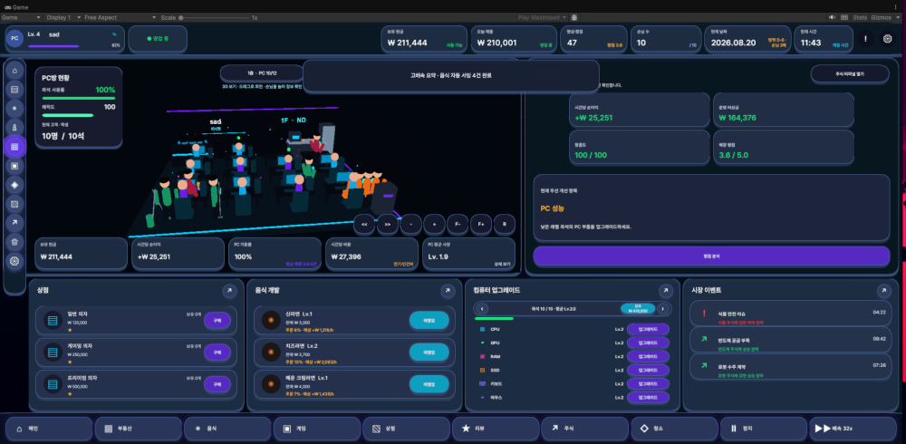Select the trash bin icon in left sidebar
The width and height of the screenshot is (906, 444).
tap(14, 242)
